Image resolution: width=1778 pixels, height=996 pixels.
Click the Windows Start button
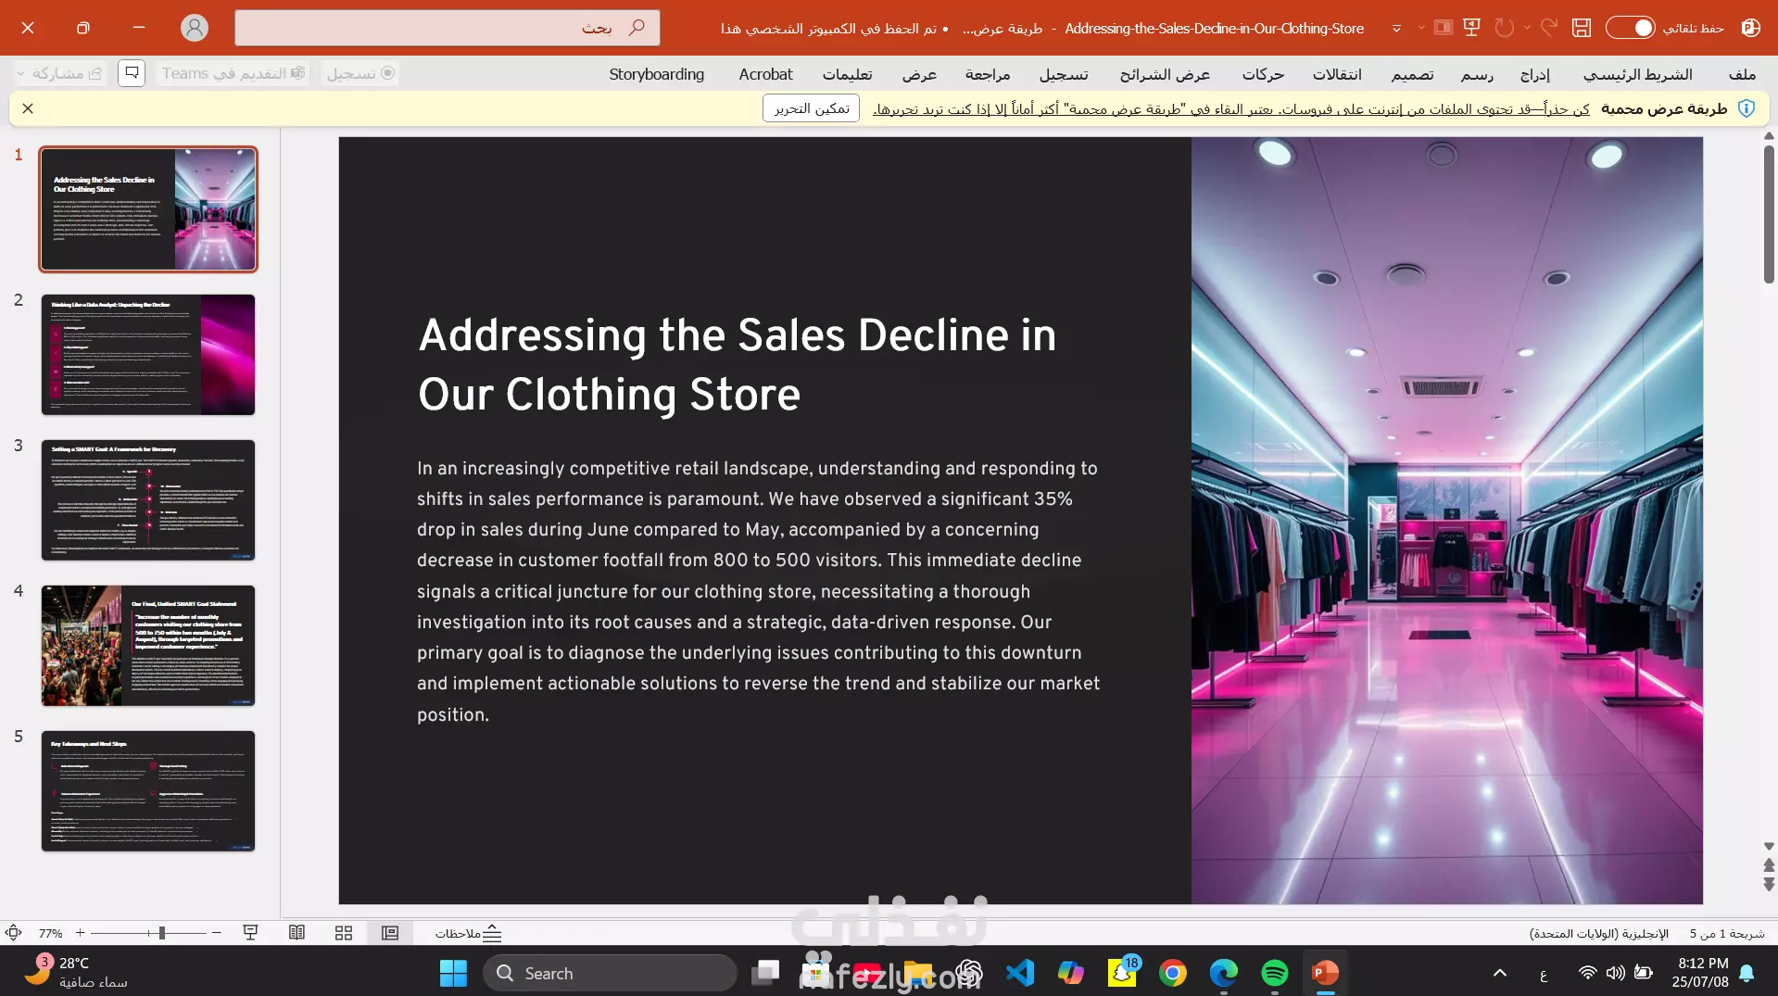click(x=453, y=973)
